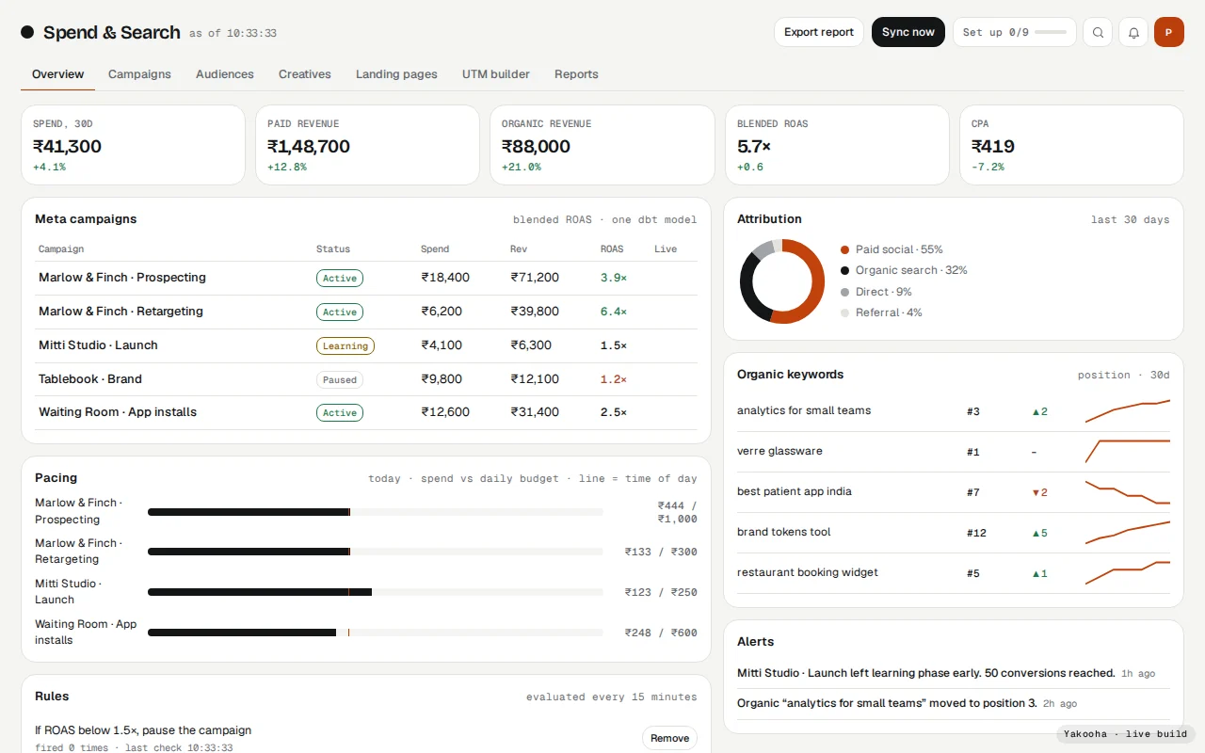Click the Mitti Studio Launch pacing bar
Image resolution: width=1205 pixels, height=753 pixels.
click(x=376, y=592)
